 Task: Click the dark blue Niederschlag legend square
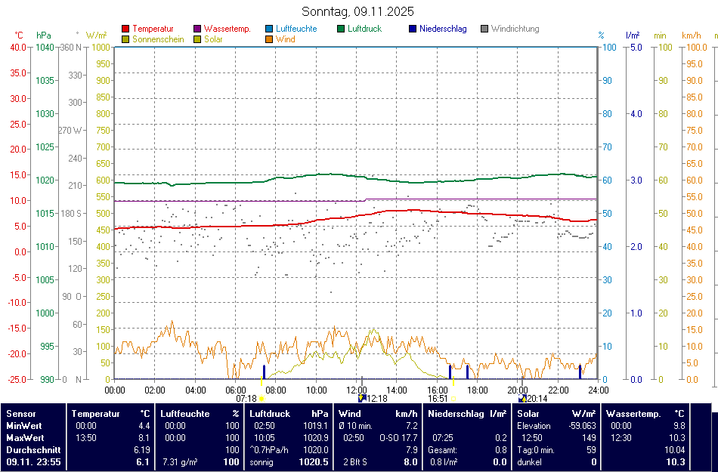point(413,29)
